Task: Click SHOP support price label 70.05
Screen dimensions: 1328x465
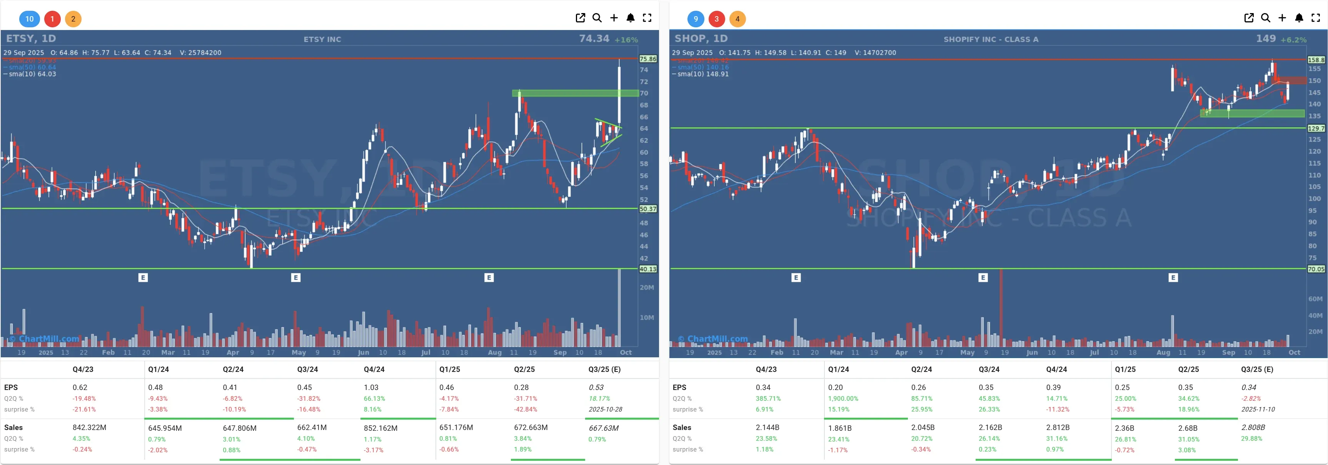Action: (x=1316, y=268)
